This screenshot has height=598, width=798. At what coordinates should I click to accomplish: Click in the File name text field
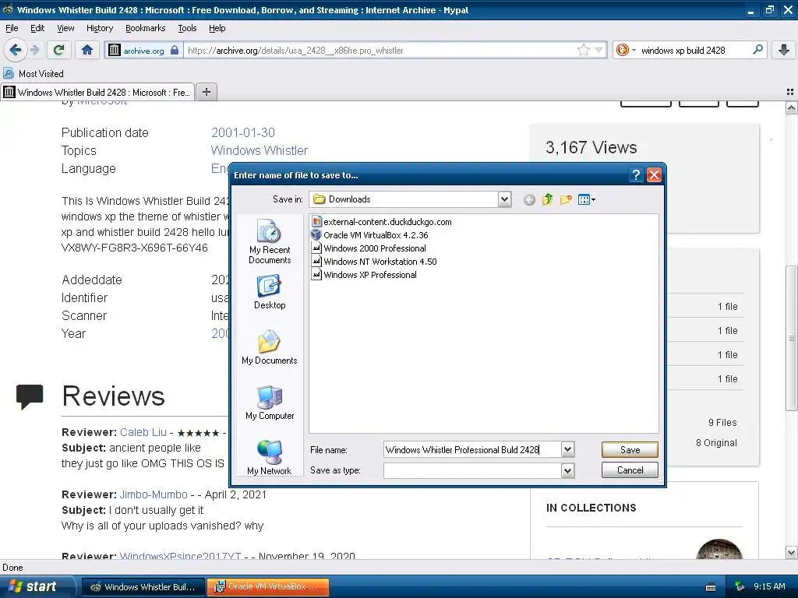[472, 449]
